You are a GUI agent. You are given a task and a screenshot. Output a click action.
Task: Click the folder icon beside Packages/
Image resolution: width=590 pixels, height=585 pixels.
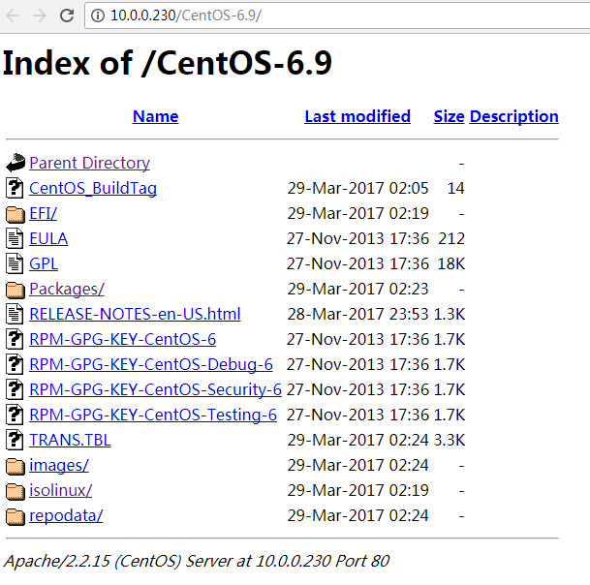[16, 290]
